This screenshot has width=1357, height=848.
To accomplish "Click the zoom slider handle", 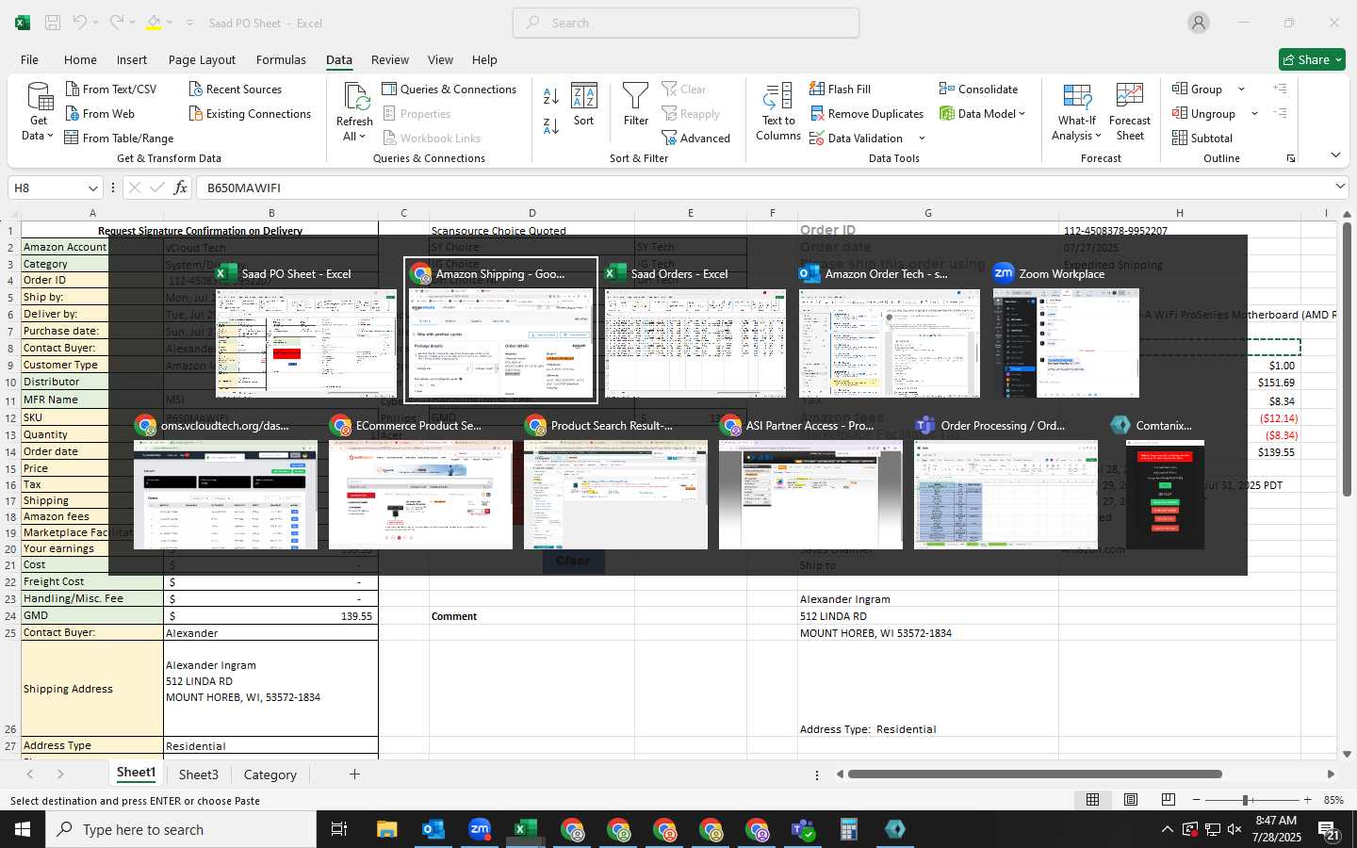I will point(1245,800).
